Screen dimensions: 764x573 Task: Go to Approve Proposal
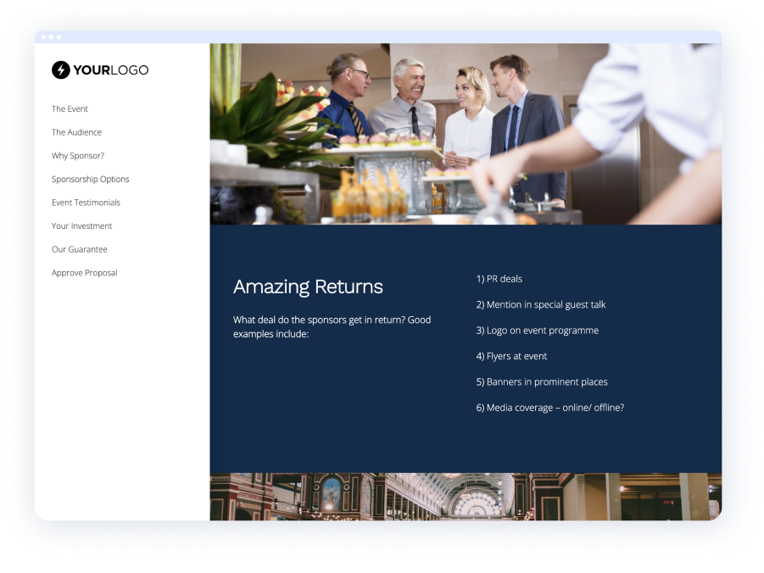point(85,273)
